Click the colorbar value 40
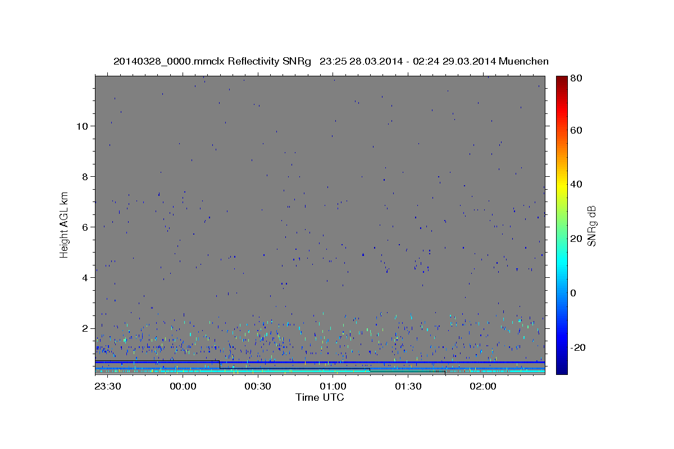Screen dimensions: 674x449 click(576, 184)
